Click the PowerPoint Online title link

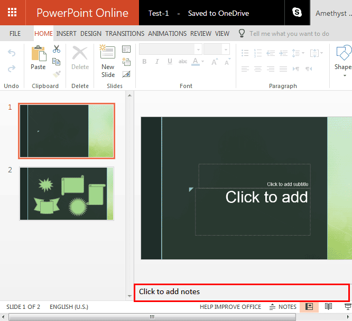click(82, 13)
